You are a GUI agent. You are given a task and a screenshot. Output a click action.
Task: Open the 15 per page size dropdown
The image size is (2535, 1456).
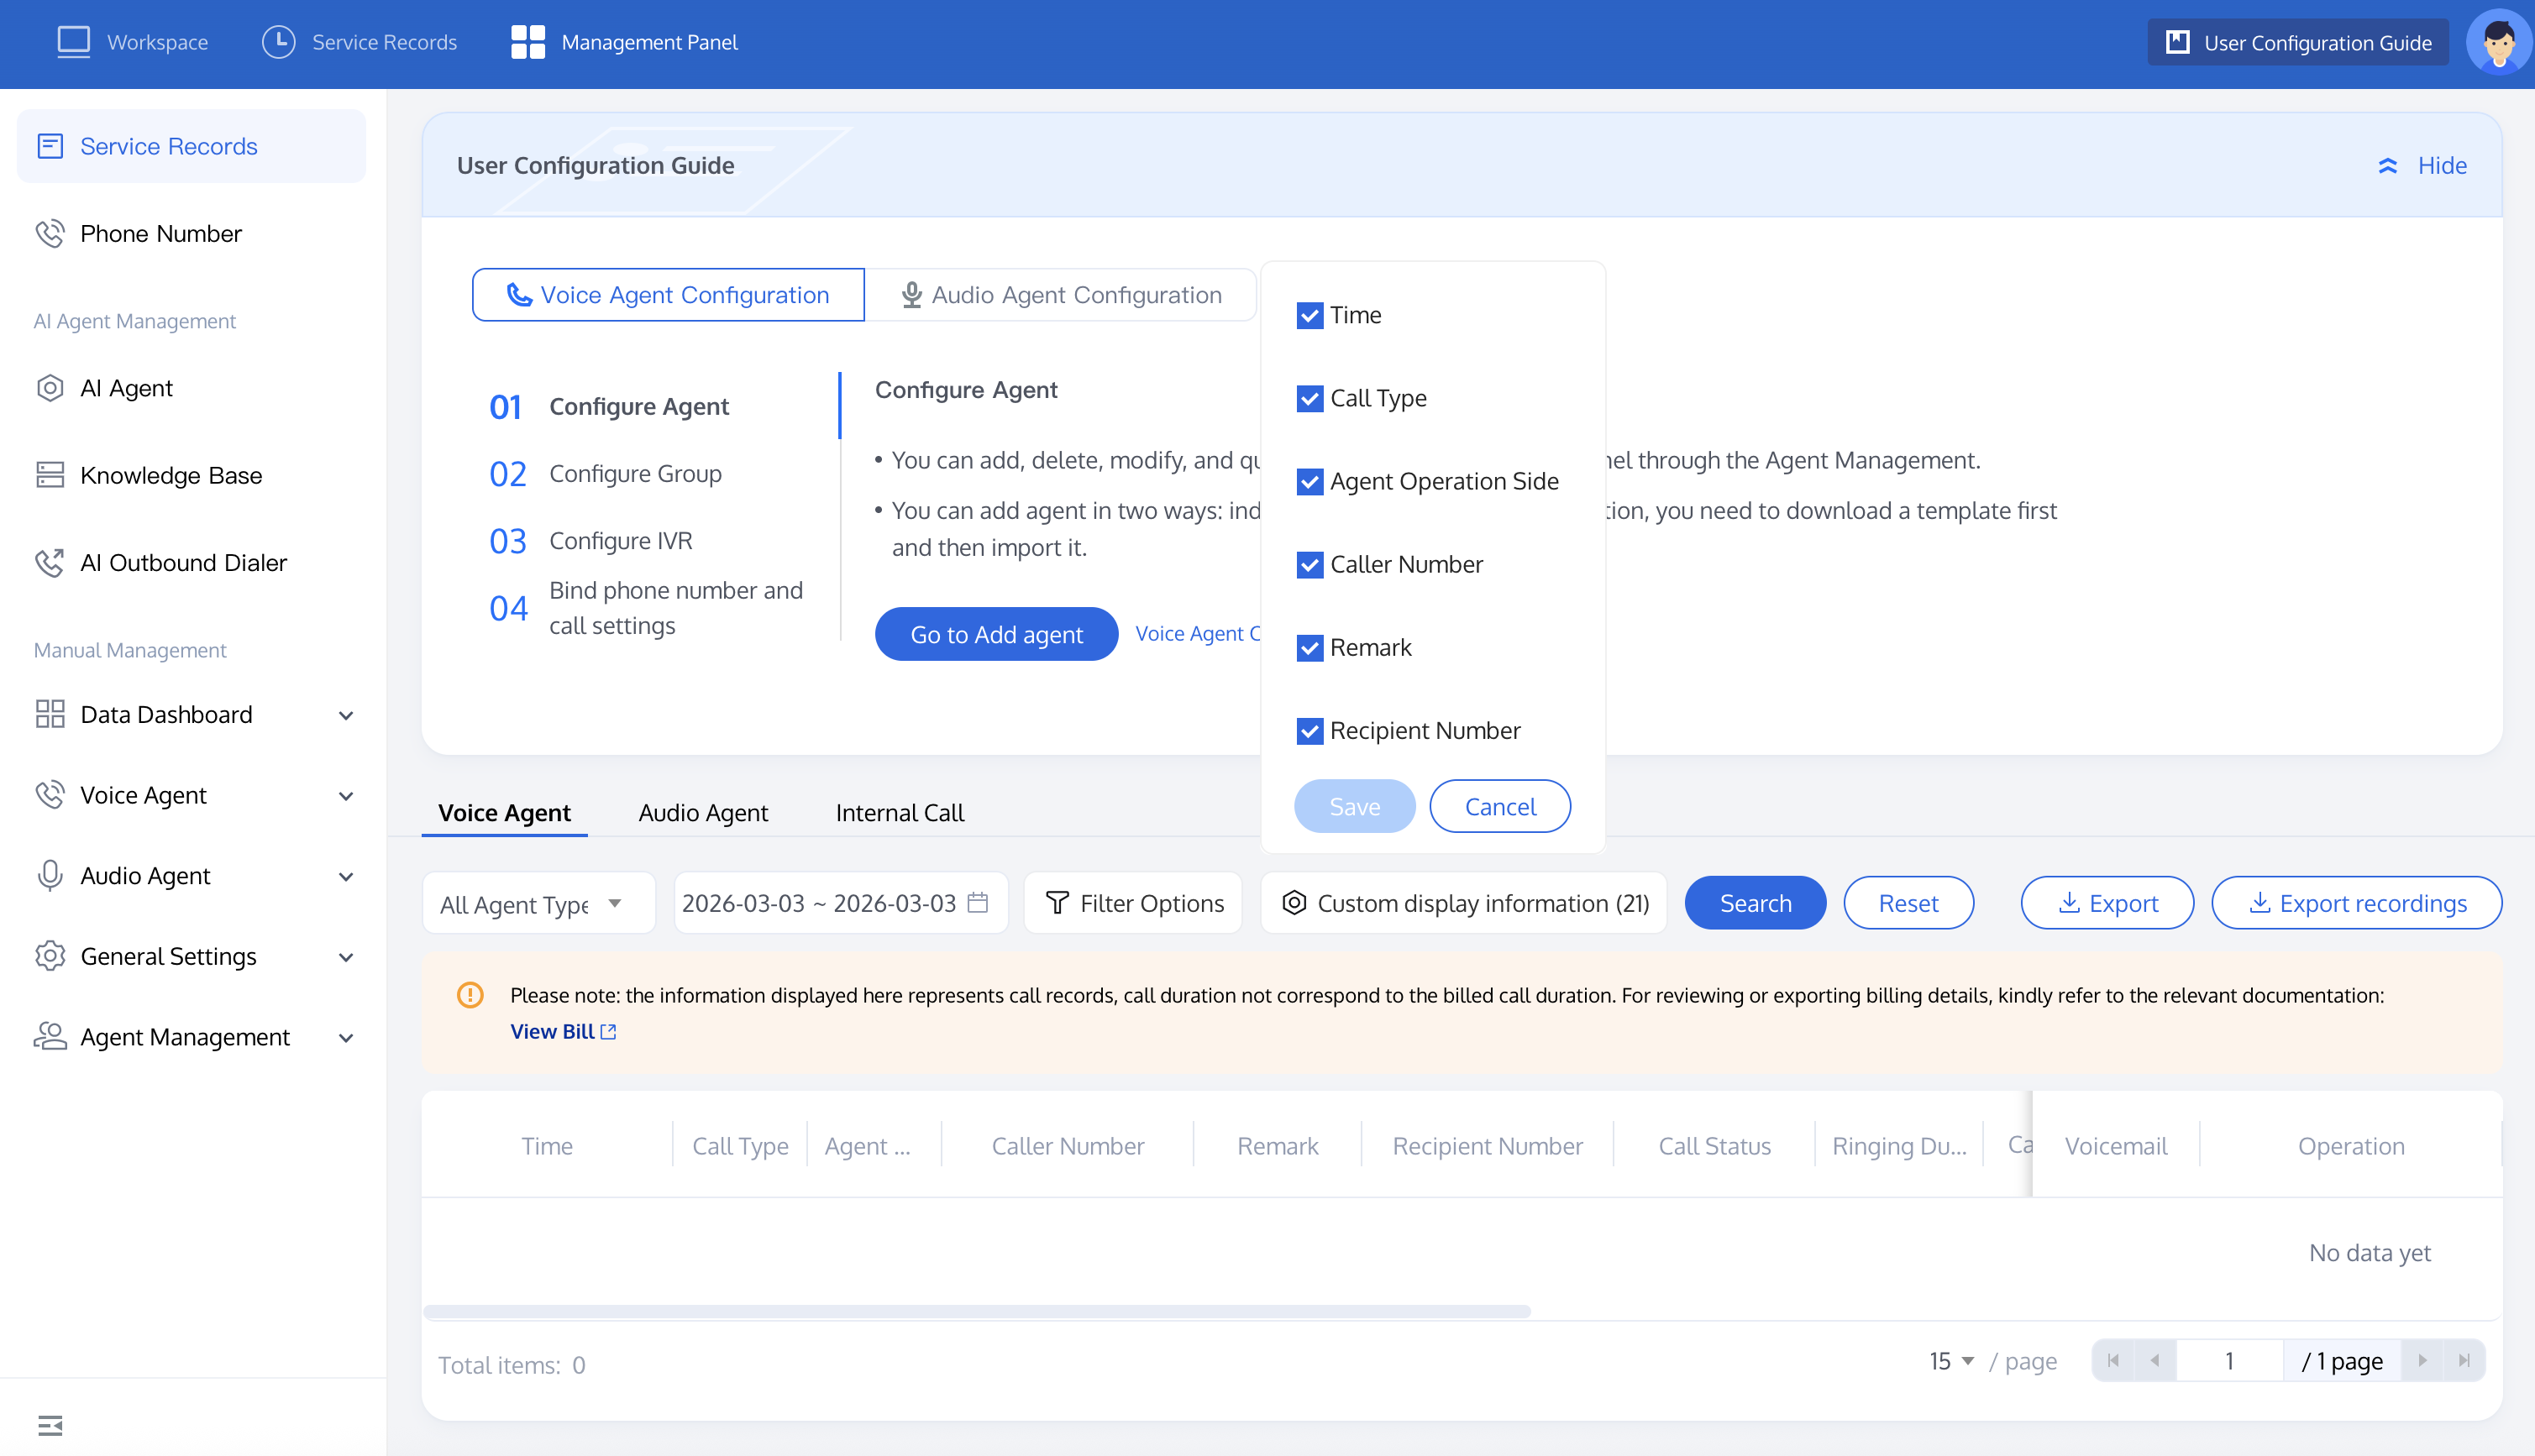(x=1950, y=1361)
